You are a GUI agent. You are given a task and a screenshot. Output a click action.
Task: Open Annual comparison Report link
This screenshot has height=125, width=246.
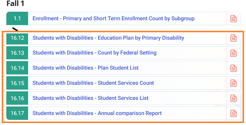pos(97,113)
